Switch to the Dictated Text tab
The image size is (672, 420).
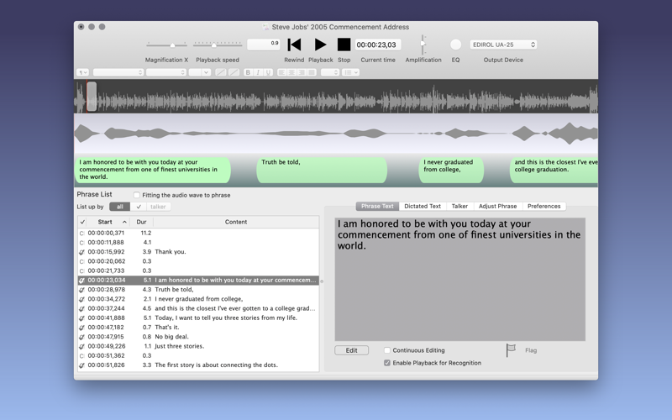pos(423,206)
